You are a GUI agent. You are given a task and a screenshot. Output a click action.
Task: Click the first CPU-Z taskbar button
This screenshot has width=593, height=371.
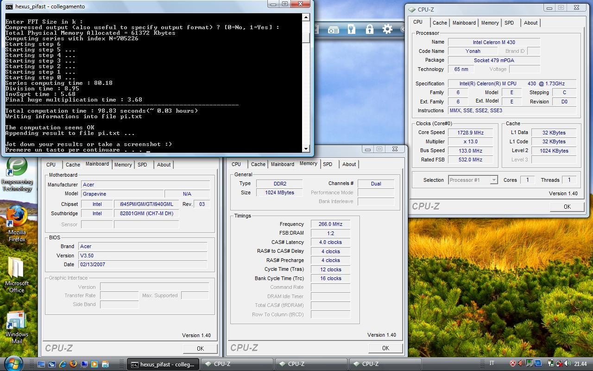pos(238,364)
